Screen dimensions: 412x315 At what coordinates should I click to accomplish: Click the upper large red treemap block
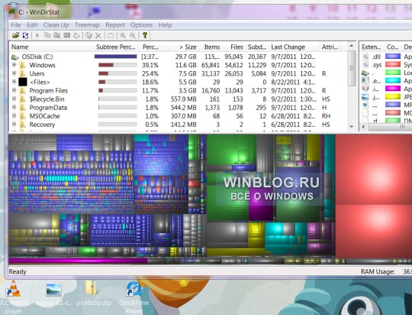[x=374, y=169]
